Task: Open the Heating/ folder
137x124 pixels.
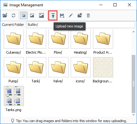Action: (81, 39)
